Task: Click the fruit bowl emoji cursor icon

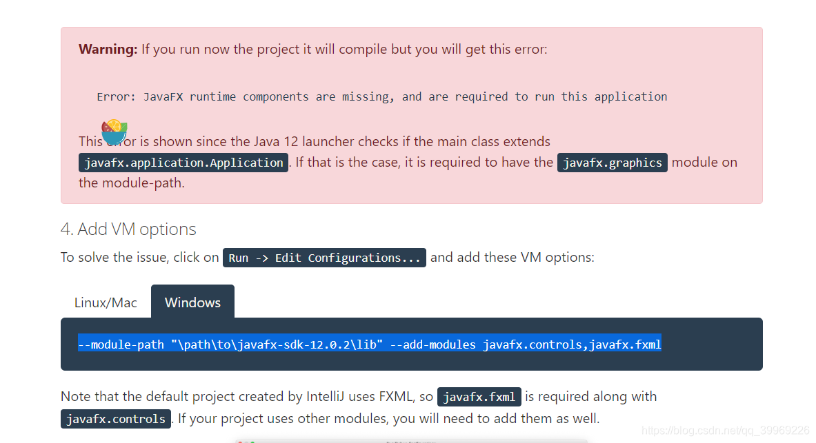Action: [115, 132]
